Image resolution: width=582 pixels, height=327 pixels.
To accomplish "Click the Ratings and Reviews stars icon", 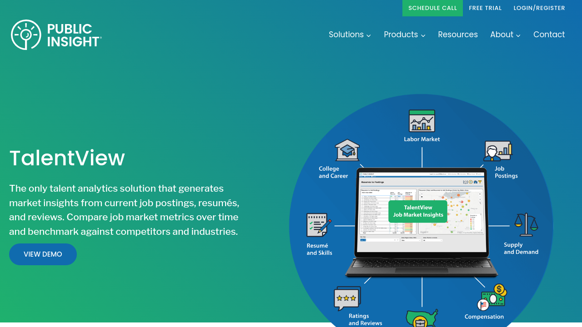I will point(347,298).
